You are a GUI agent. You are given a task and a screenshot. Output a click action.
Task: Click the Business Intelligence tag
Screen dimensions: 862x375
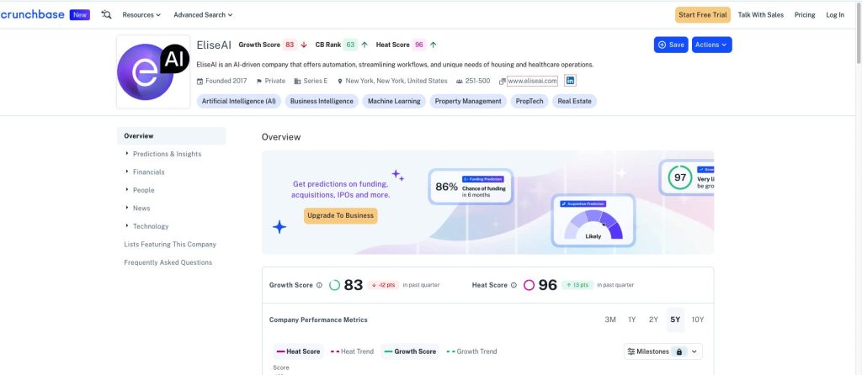click(x=322, y=101)
